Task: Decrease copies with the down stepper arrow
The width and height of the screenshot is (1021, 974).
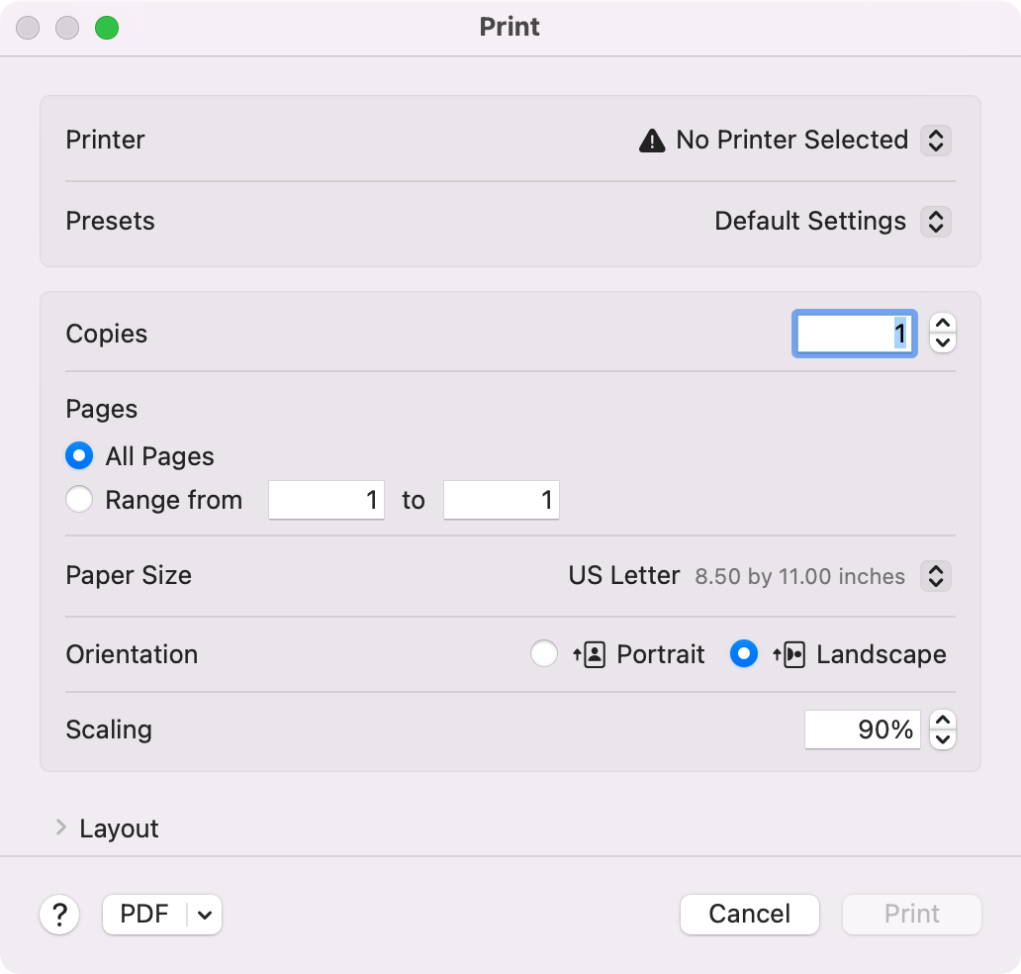Action: (944, 343)
